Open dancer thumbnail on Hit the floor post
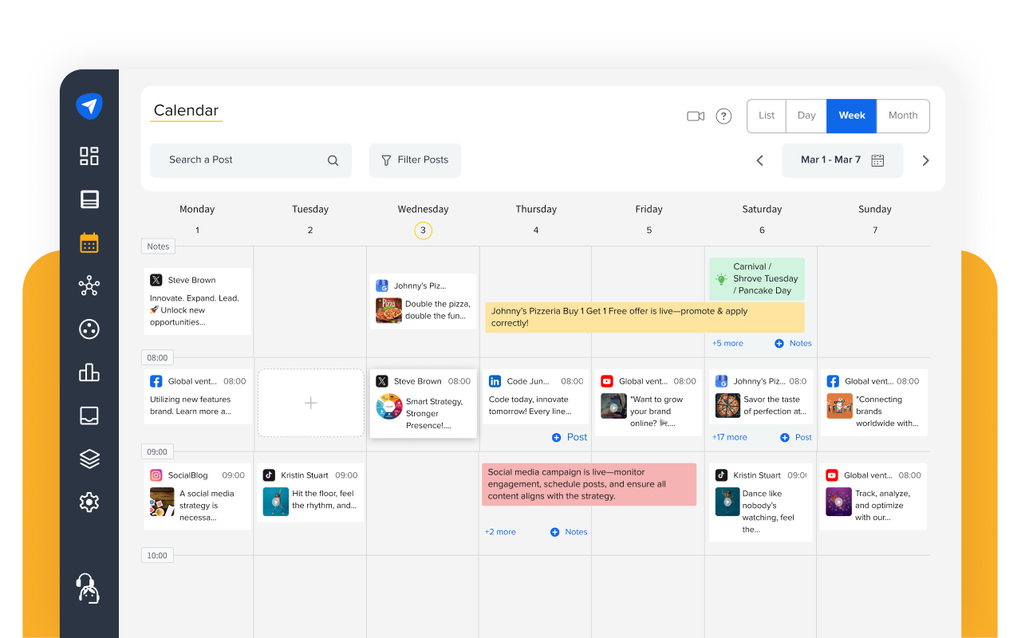This screenshot has height=638, width=1021. (x=276, y=502)
